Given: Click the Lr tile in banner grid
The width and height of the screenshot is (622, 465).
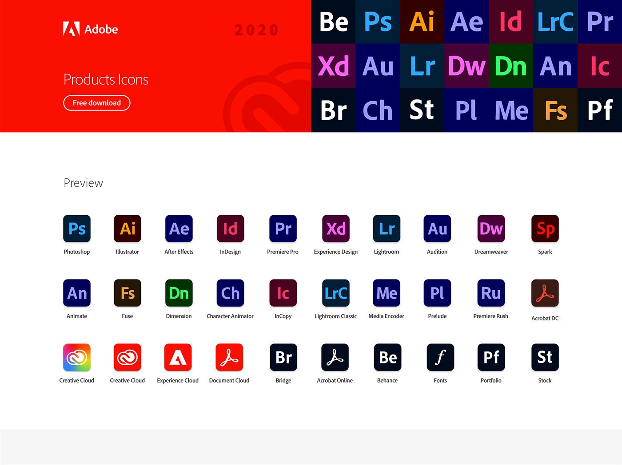Looking at the screenshot, I should click(422, 66).
